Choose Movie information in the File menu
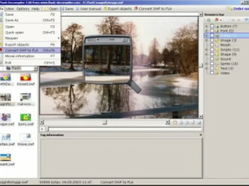The width and height of the screenshot is (249, 186). coord(30,56)
